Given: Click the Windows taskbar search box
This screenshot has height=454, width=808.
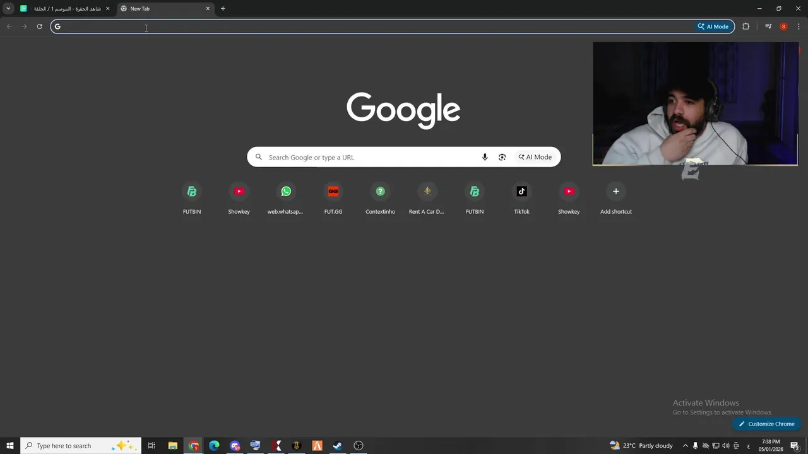Looking at the screenshot, I should click(x=81, y=446).
